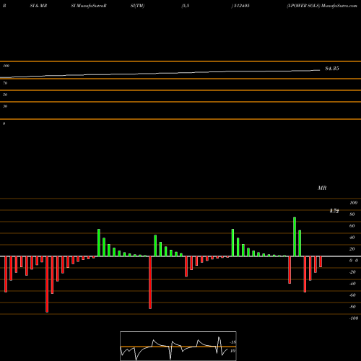Click the RSI panel '0' axis label
The image size is (361, 361).
pyautogui.click(x=4, y=123)
